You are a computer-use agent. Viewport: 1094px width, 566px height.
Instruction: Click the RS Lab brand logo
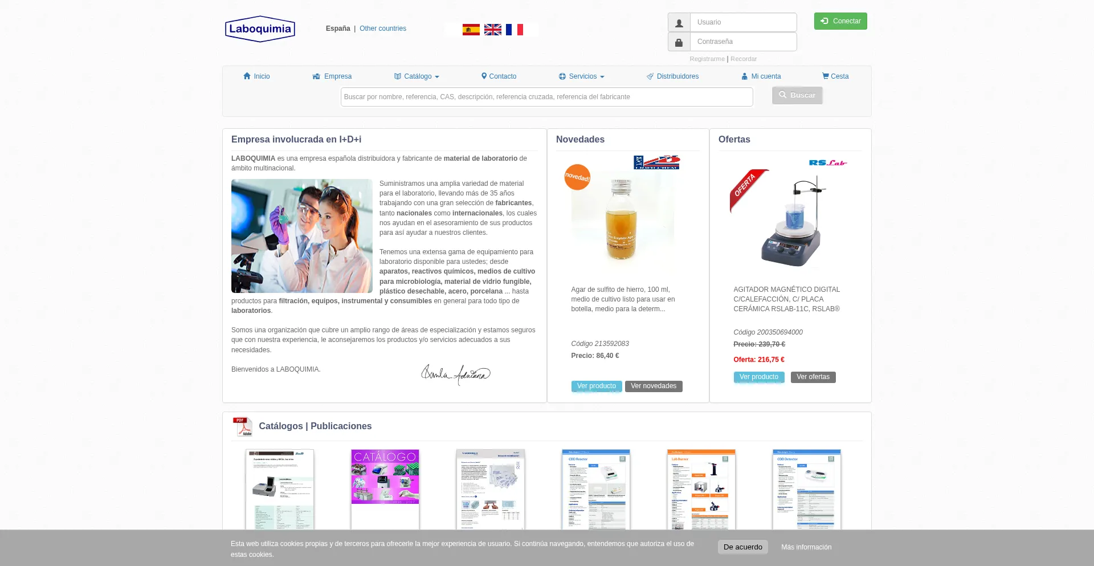point(828,163)
